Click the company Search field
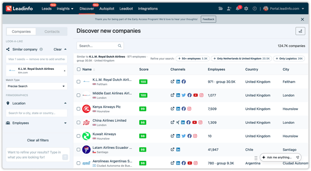 coord(100,46)
